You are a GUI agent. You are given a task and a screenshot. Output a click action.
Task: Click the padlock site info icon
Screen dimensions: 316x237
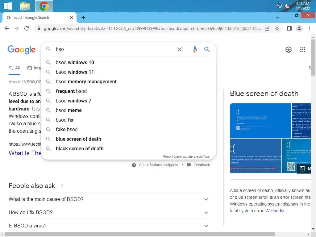(x=39, y=28)
